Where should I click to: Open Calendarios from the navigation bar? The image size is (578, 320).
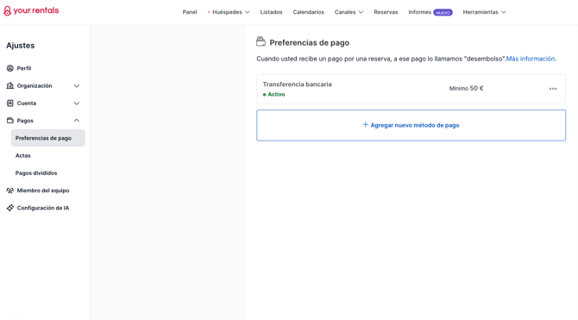coord(309,12)
